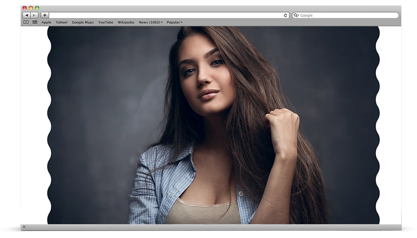Viewport: 417px width, 238px height.
Task: Minimize window with the yellow button
Action: (x=31, y=8)
